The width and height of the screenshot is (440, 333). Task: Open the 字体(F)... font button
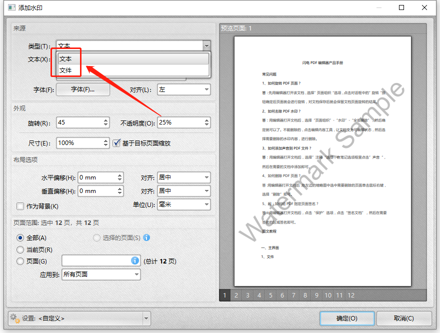point(83,89)
